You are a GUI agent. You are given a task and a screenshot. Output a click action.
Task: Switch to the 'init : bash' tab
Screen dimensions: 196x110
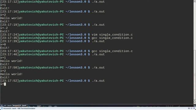point(7,105)
